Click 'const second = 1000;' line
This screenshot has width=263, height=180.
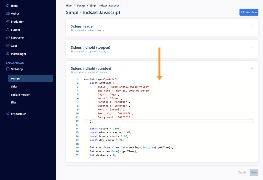pyautogui.click(x=105, y=129)
